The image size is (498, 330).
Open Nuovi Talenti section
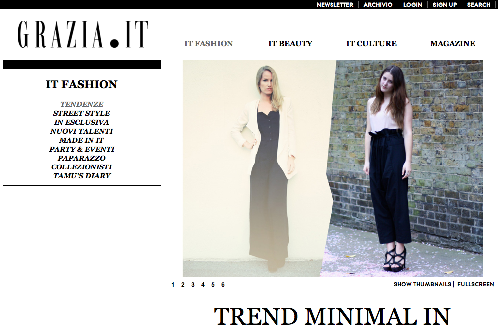tap(82, 131)
